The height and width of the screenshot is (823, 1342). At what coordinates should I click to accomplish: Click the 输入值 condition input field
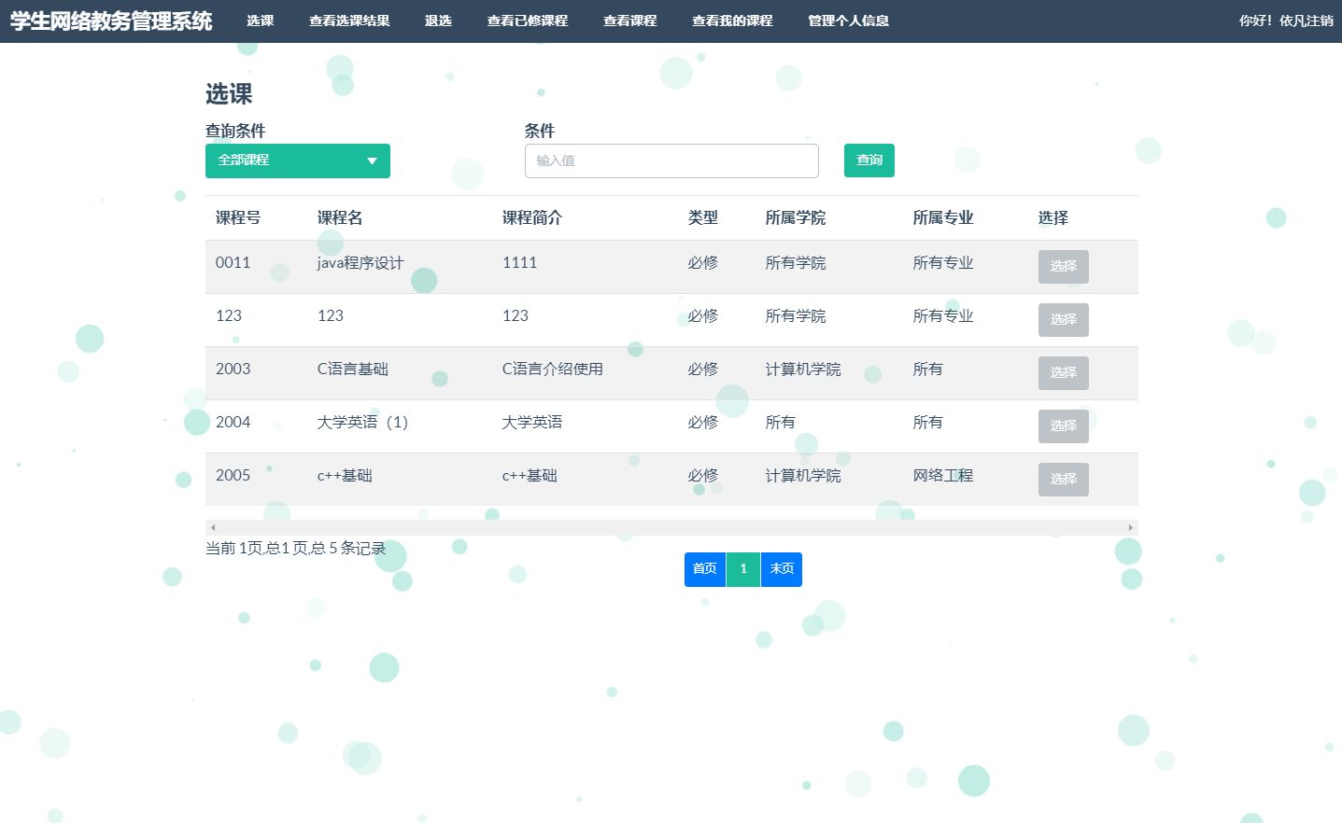[x=671, y=160]
